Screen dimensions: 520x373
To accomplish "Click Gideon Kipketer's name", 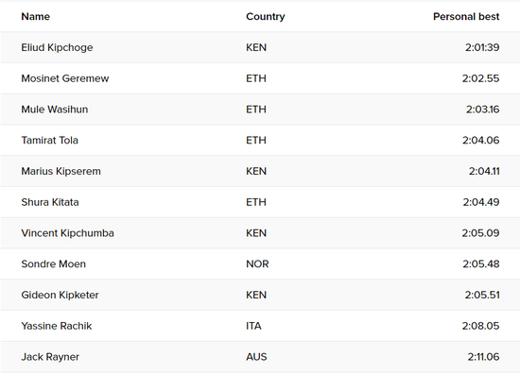I will [x=60, y=295].
